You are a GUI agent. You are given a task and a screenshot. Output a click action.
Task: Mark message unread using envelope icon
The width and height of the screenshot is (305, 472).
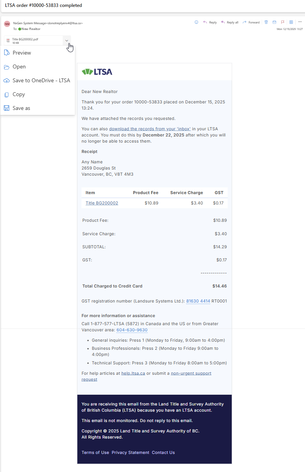[274, 22]
